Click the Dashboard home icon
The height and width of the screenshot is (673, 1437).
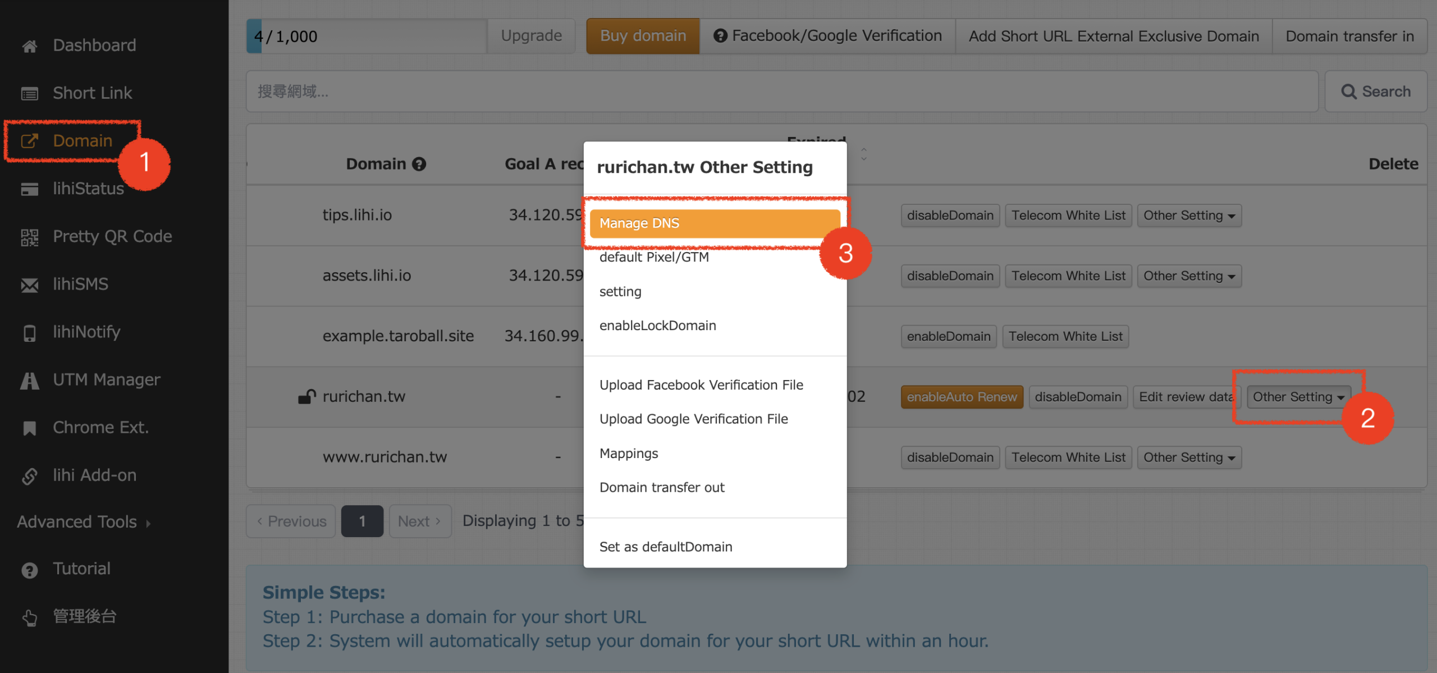(30, 45)
